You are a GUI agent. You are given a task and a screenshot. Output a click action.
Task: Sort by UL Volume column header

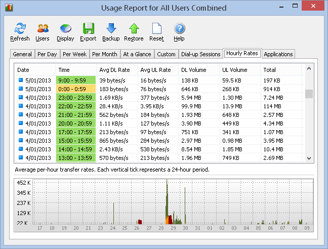(x=240, y=70)
